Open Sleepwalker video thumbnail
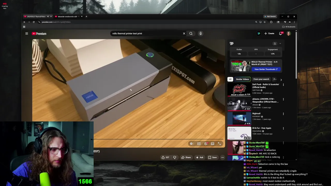This screenshot has width=331, height=186. [x=239, y=104]
